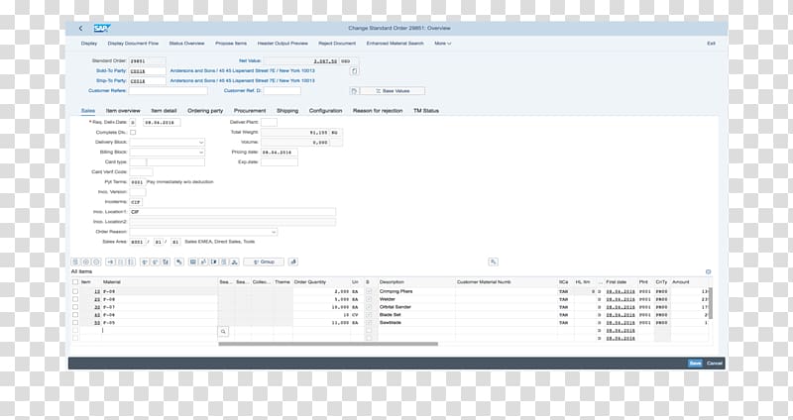Toggle the S column checkbox for Sawblade
Screen dimensions: 793x420
369,323
